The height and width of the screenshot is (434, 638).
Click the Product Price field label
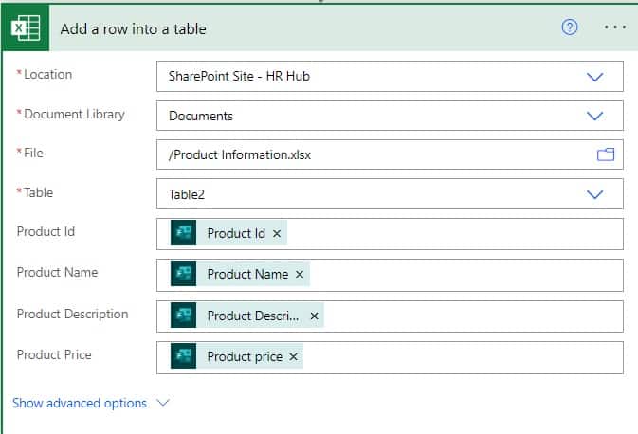[54, 354]
